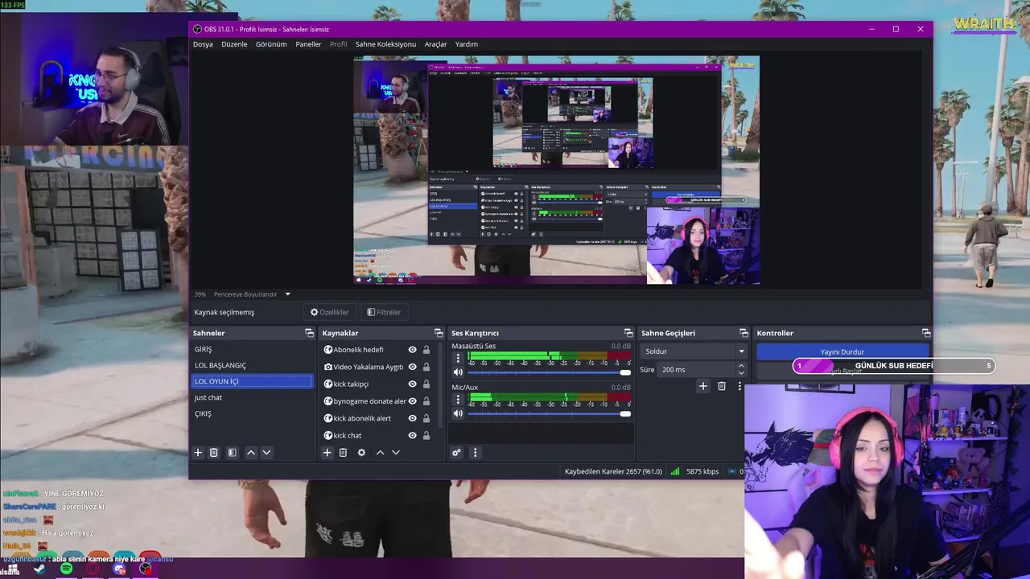Hide the kick chat source
This screenshot has width=1030, height=579.
click(412, 435)
